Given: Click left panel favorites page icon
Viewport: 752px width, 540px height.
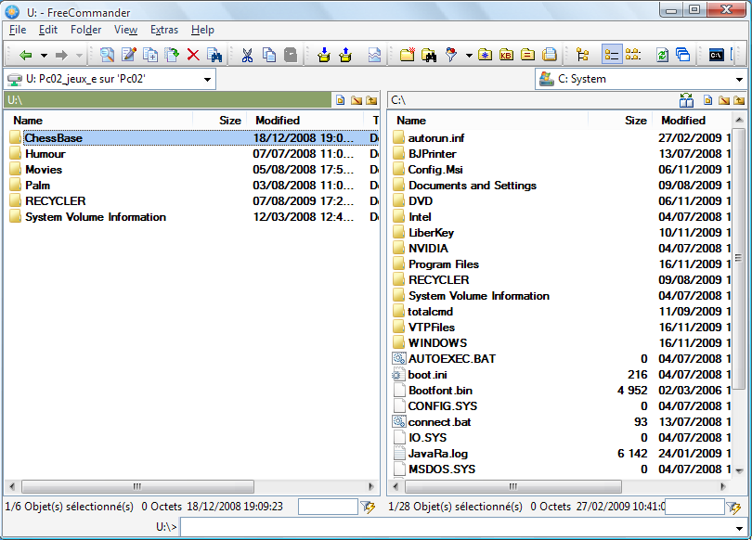Looking at the screenshot, I should [x=340, y=100].
